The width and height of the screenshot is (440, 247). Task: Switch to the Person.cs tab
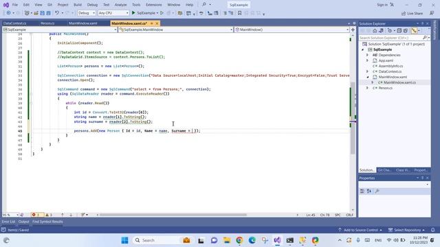pos(47,23)
